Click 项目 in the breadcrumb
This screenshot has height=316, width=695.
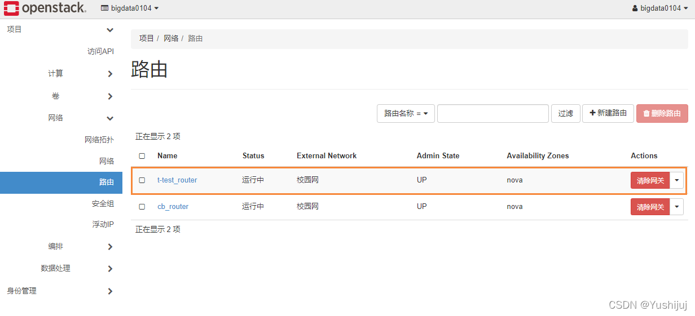[x=147, y=38]
